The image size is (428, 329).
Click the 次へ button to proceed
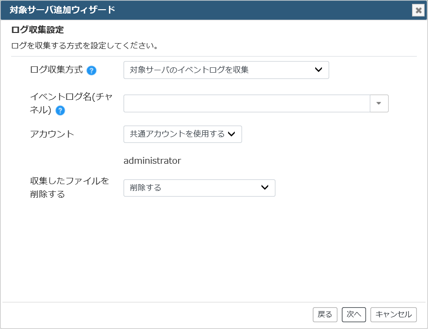coord(354,314)
